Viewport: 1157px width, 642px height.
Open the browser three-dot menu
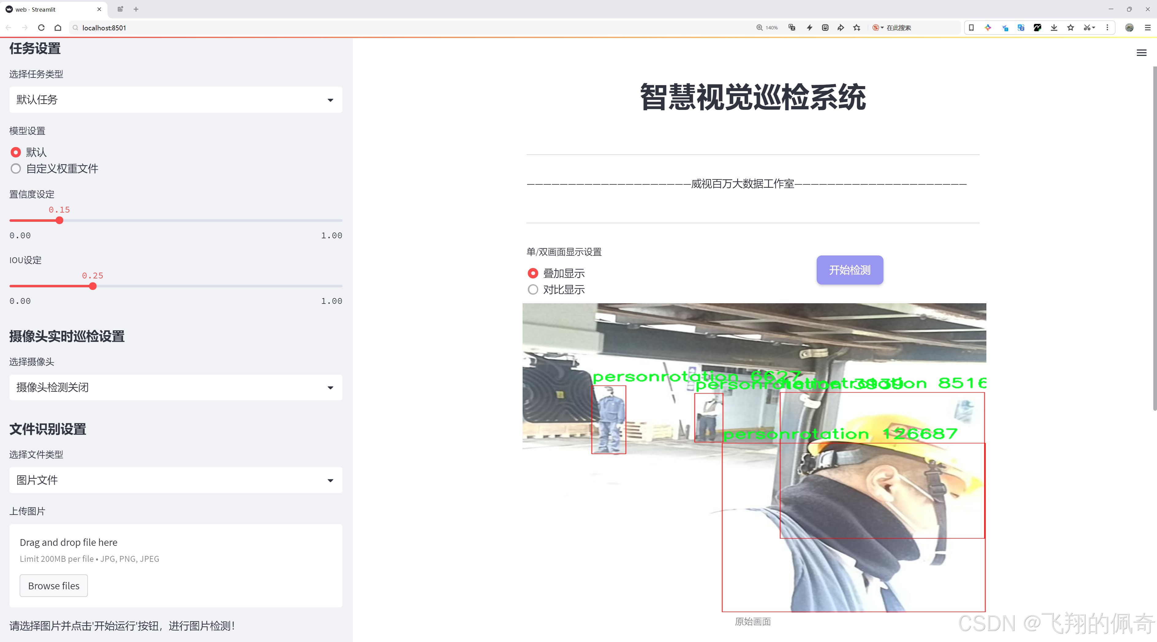(1108, 27)
